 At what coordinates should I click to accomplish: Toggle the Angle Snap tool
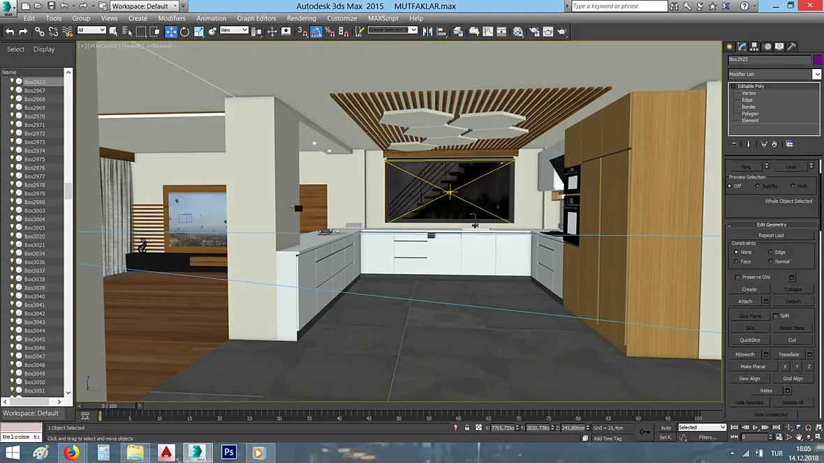coord(316,31)
